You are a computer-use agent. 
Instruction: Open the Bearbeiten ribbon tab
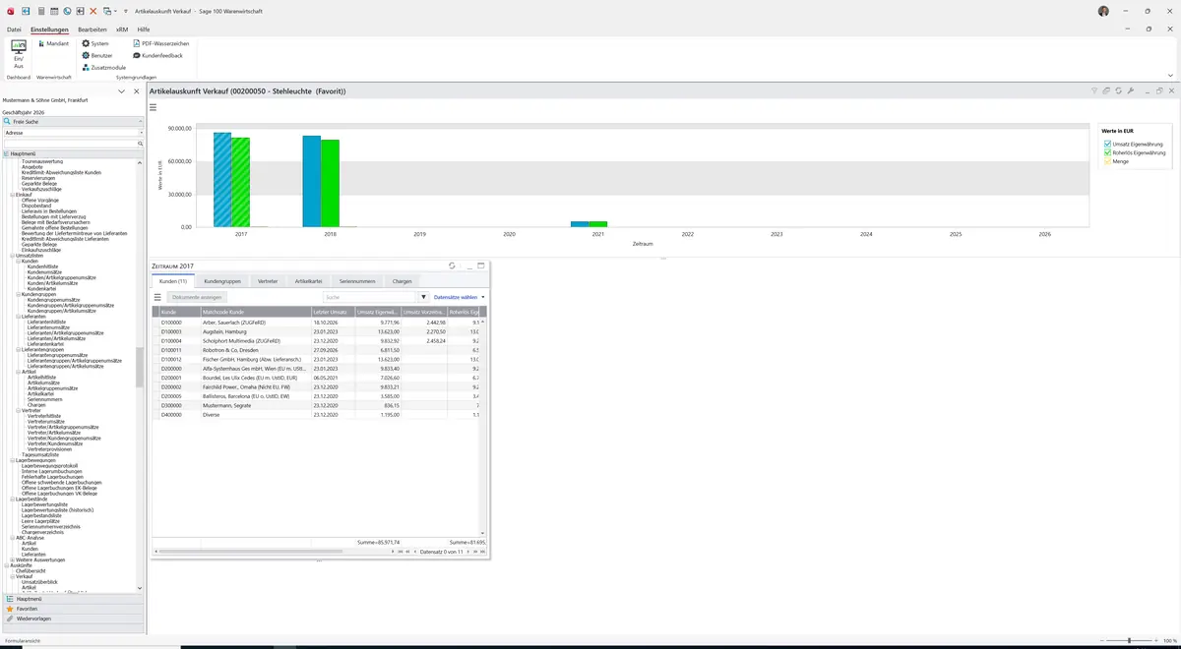tap(92, 29)
